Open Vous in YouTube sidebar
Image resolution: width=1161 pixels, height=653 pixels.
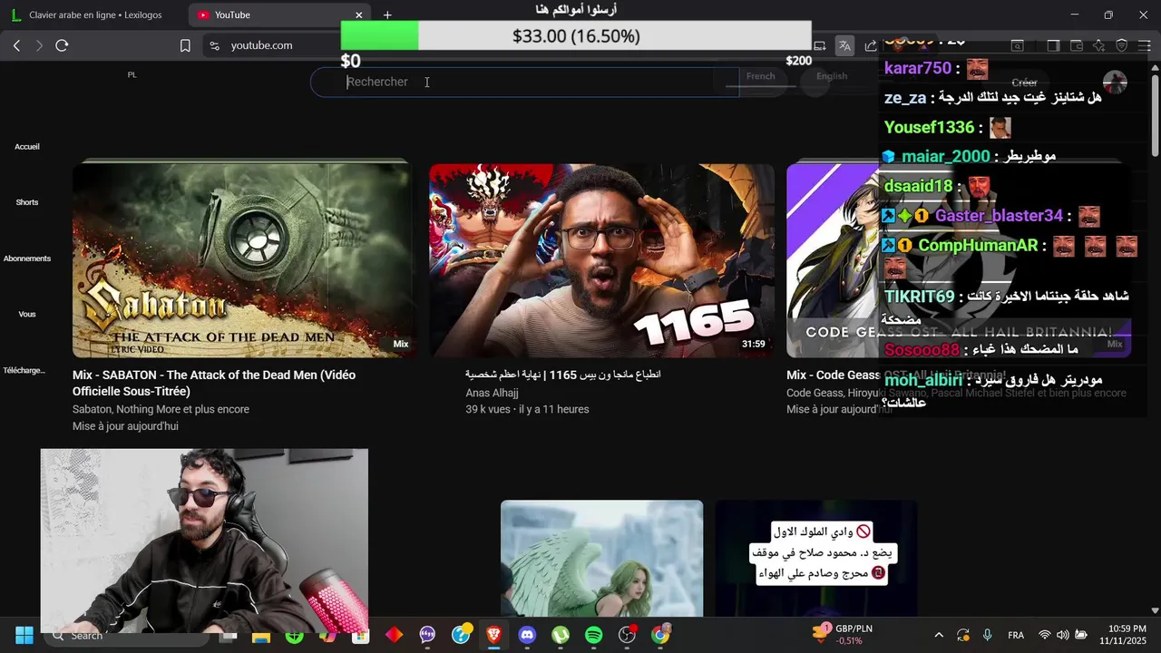(27, 314)
